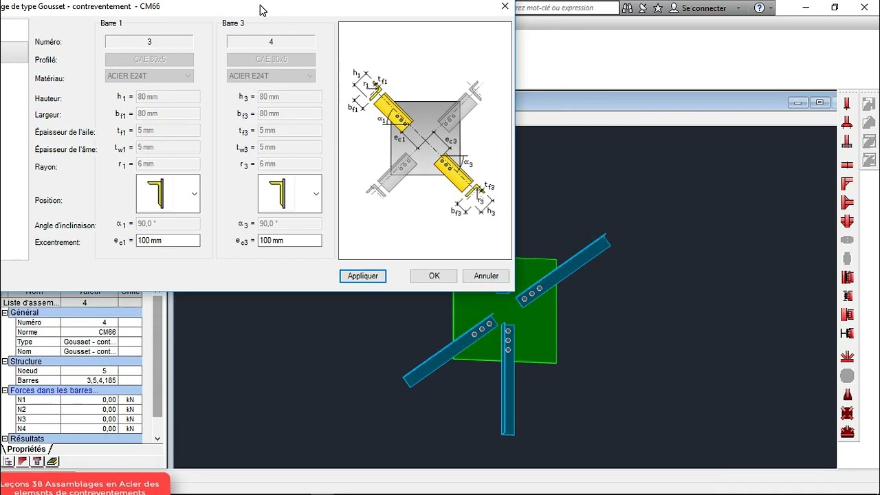880x495 pixels.
Task: Click the inner view window restore icon
Action: pos(819,103)
